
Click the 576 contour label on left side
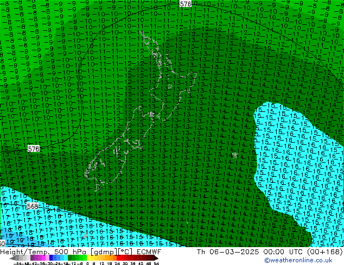34,149
